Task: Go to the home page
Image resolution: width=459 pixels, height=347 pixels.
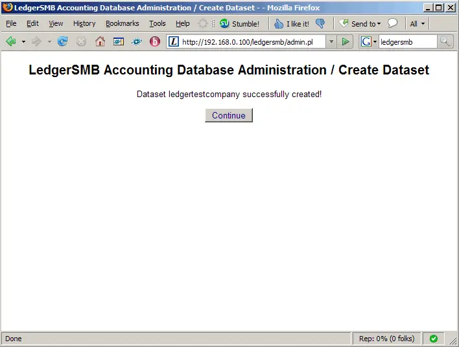Action: pos(100,41)
